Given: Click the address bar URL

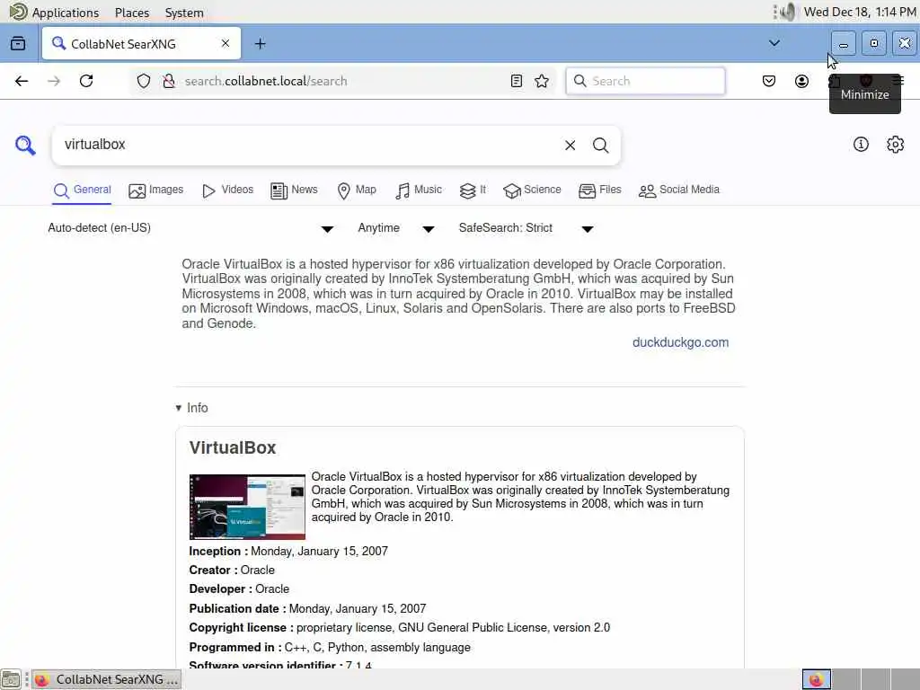Looking at the screenshot, I should pyautogui.click(x=266, y=81).
